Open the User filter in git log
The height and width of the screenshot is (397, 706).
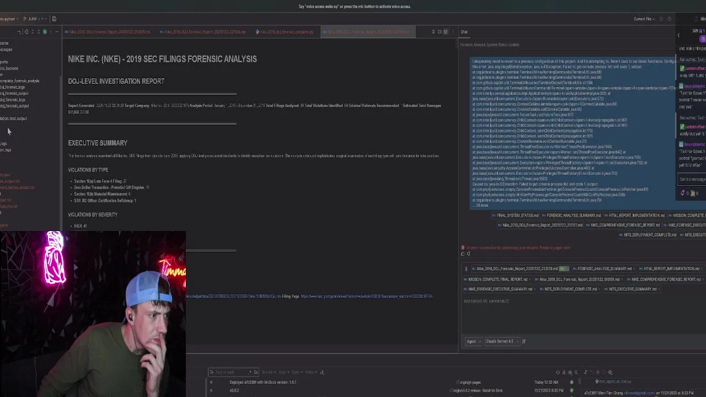coord(284,372)
